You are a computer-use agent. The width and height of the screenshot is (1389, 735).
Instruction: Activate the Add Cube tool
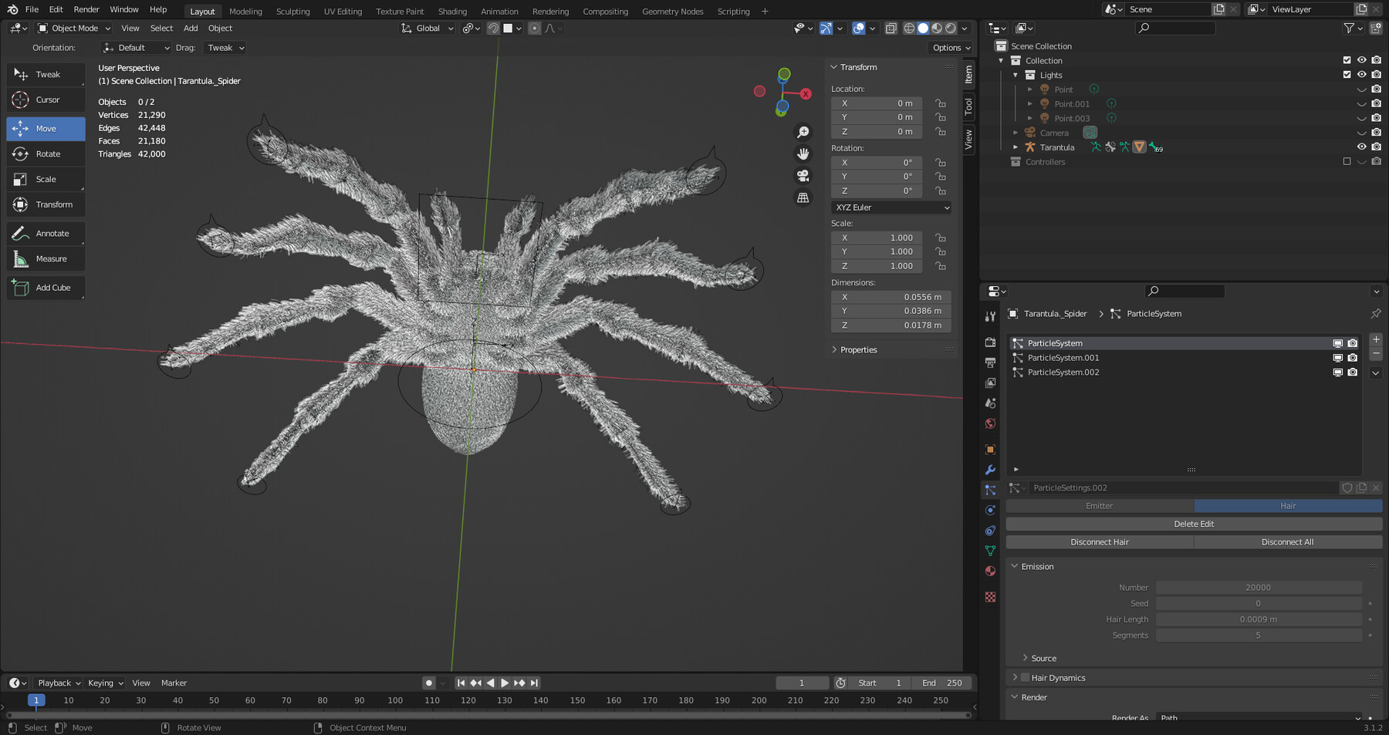(46, 287)
